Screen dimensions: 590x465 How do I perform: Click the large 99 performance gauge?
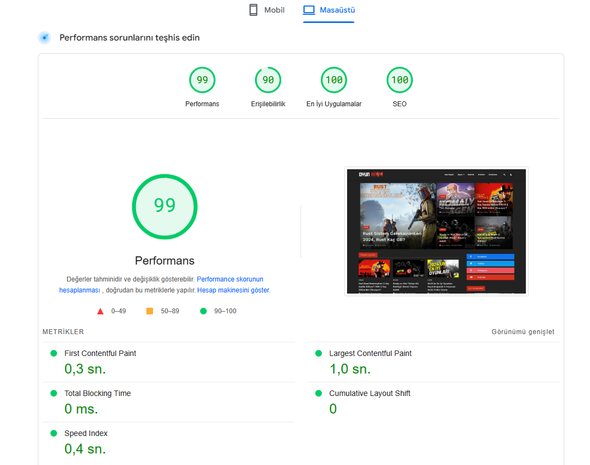coord(165,206)
